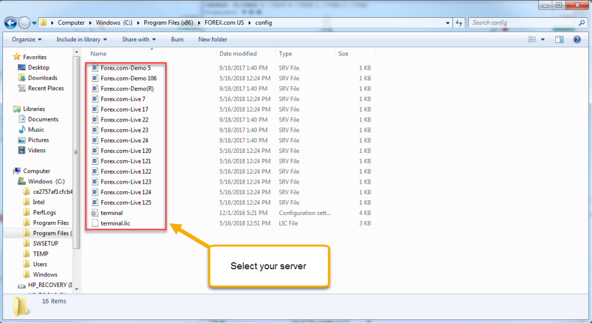Select FOREX.com US in breadcrumb
The image size is (592, 323).
224,23
